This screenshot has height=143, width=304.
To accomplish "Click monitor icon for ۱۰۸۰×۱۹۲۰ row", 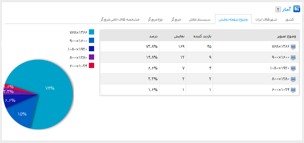I will (x=293, y=68).
